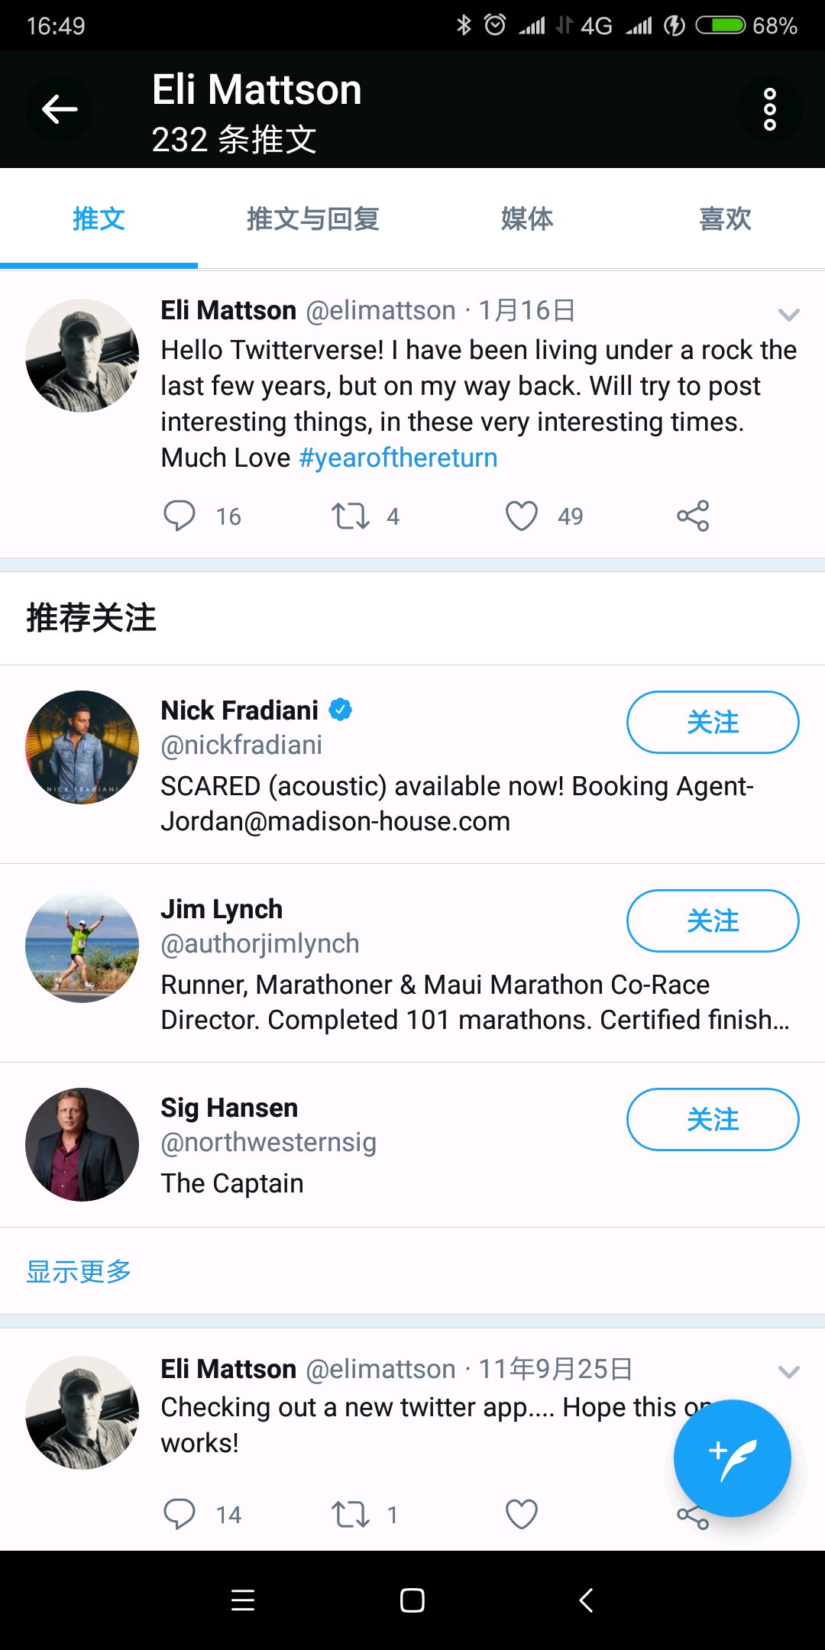The image size is (825, 1650).
Task: Expand options for the 2011 tweet
Action: tap(788, 1371)
